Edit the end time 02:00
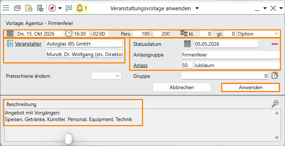Image resolution: width=285 pixels, height=146 pixels. point(101,34)
